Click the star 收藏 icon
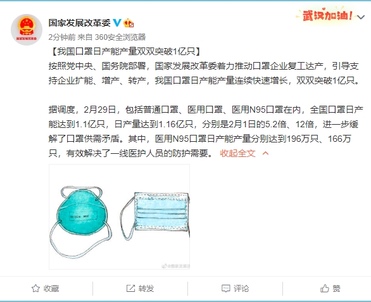 pyautogui.click(x=35, y=288)
